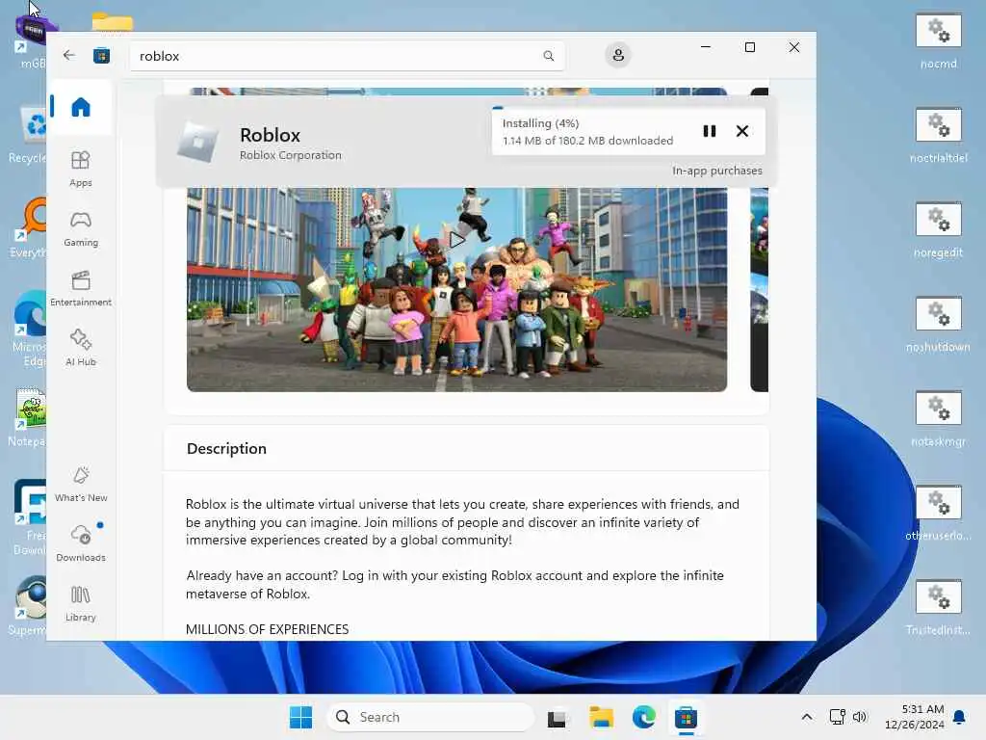
Task: Open Microsoft Edge from taskbar
Action: pos(644,717)
